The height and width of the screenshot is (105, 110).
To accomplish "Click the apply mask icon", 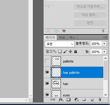I will [56, 31].
